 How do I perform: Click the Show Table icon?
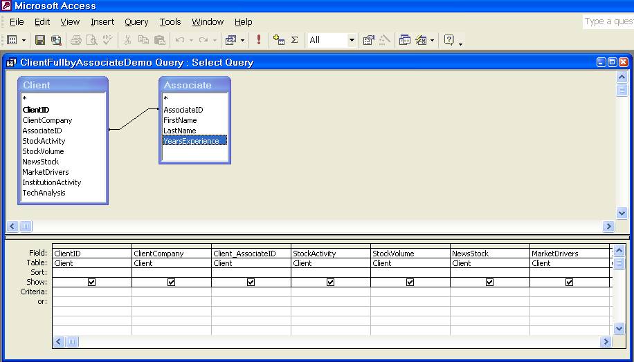(279, 40)
